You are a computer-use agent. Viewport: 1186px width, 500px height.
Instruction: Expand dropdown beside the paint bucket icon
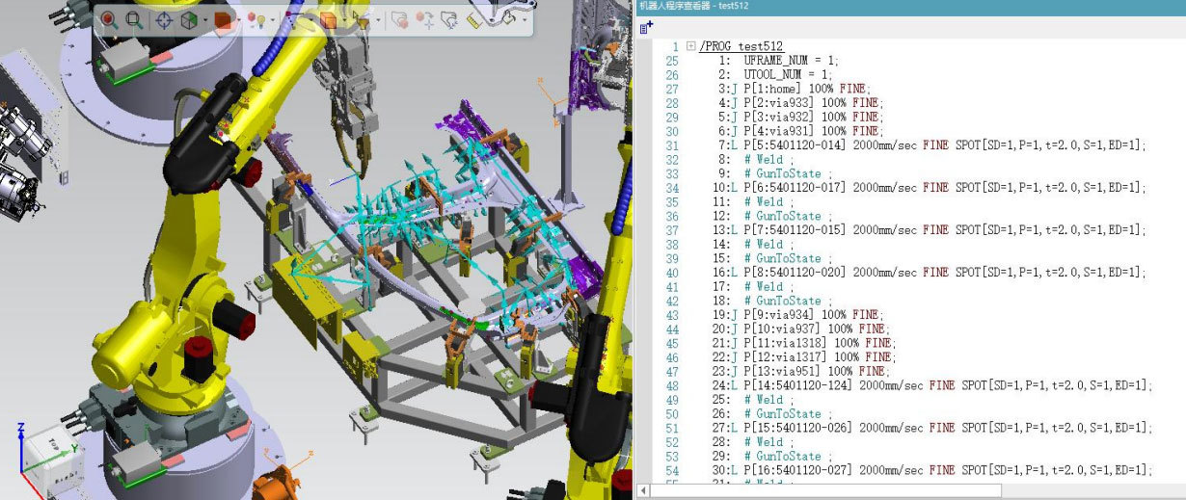coord(524,20)
